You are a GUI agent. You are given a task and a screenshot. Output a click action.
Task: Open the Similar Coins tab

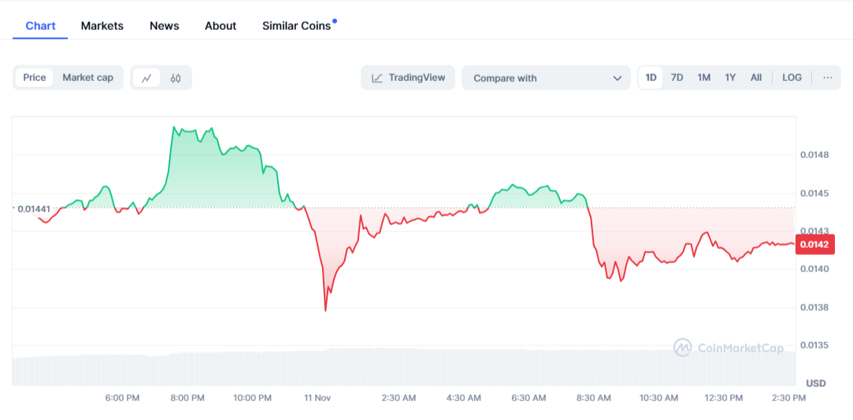(x=296, y=26)
